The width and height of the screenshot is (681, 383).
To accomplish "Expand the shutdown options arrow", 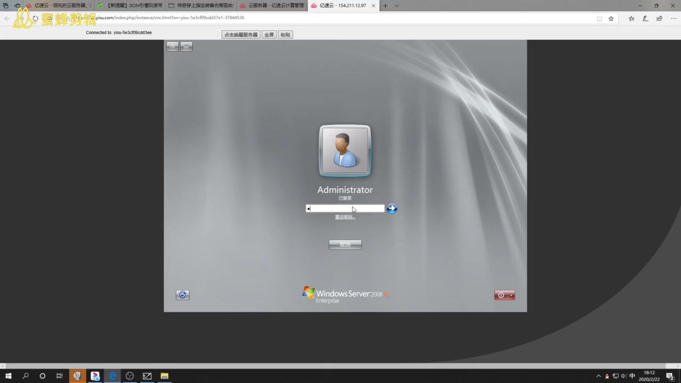I will 512,295.
